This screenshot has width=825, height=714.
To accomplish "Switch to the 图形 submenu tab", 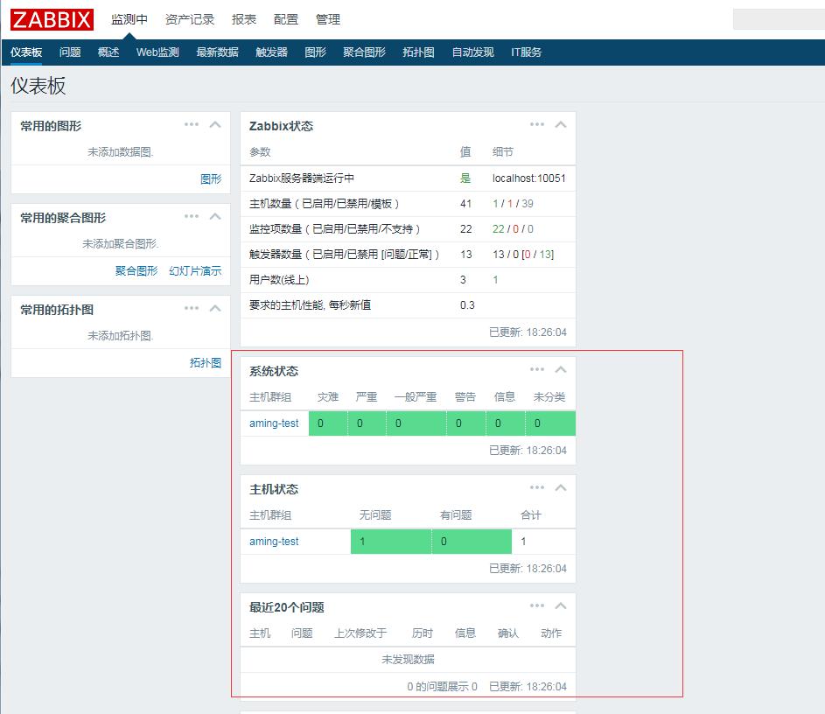I will point(315,52).
